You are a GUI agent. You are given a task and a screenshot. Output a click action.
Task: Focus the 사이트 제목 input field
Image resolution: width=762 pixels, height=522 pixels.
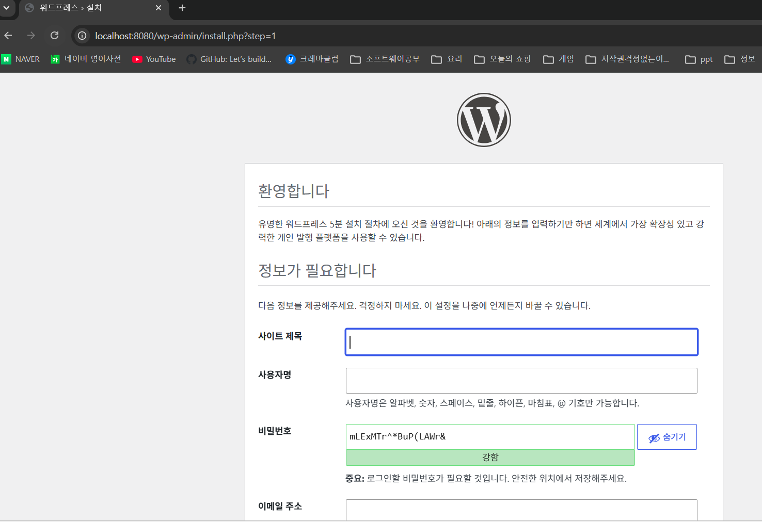tap(521, 342)
